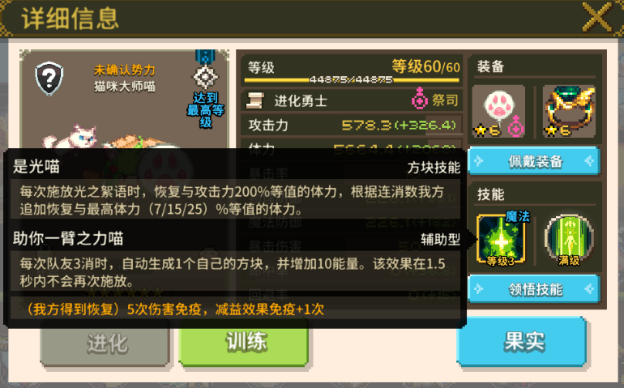
Task: Open the 果实 fruit button
Action: [x=522, y=342]
